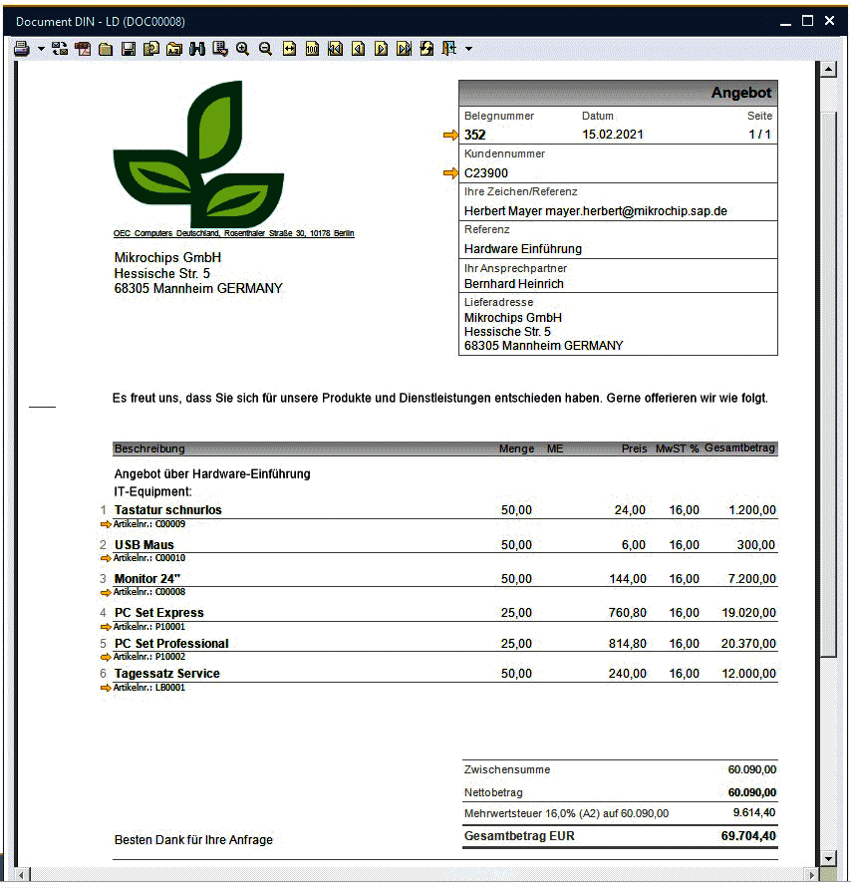Go to the next page
Viewport: 851px width, 888px height.
click(x=381, y=48)
